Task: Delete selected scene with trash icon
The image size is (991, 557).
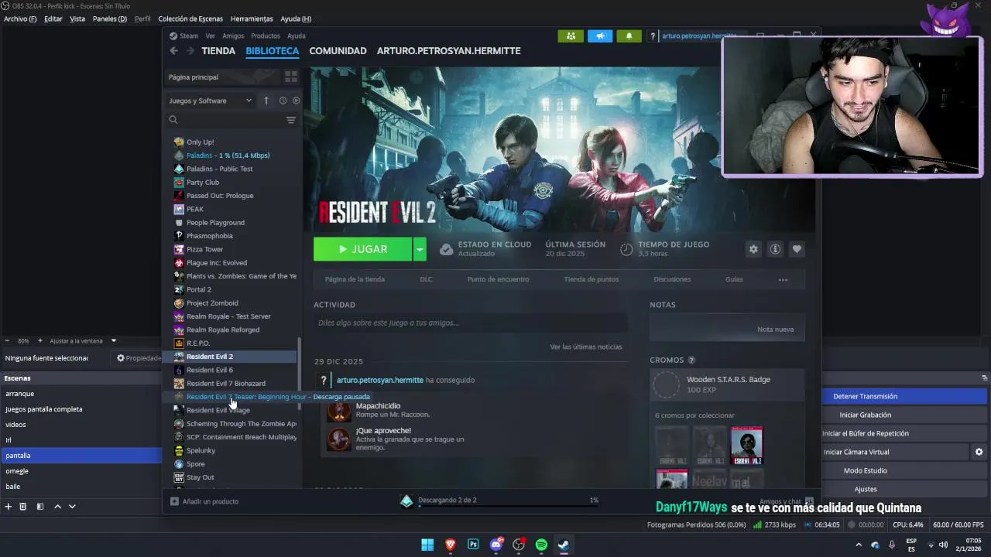Action: click(23, 506)
